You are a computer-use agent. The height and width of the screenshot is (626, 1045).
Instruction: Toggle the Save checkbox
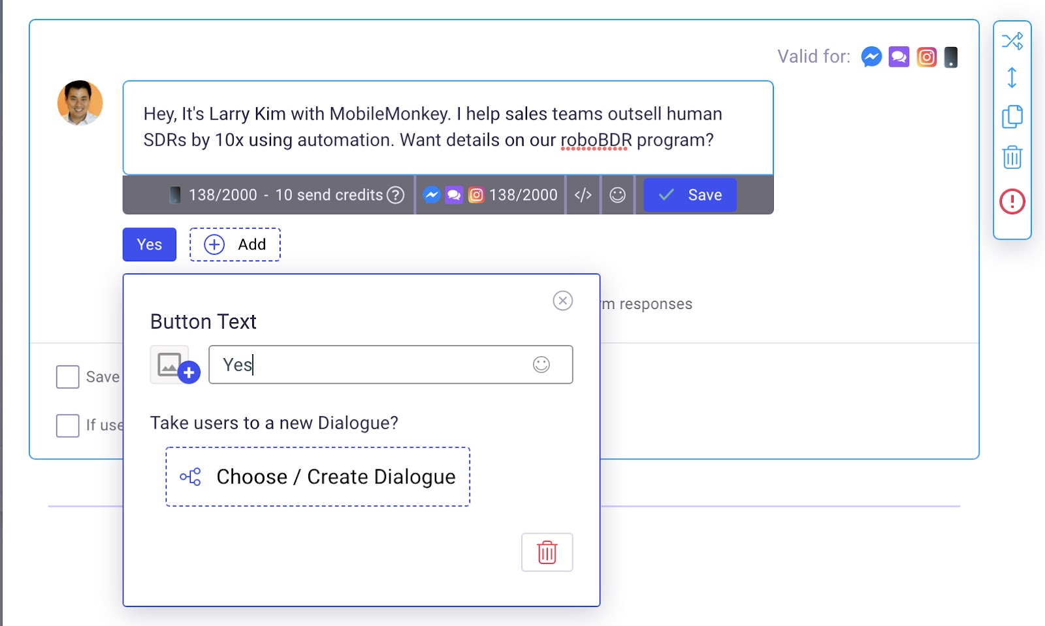68,377
